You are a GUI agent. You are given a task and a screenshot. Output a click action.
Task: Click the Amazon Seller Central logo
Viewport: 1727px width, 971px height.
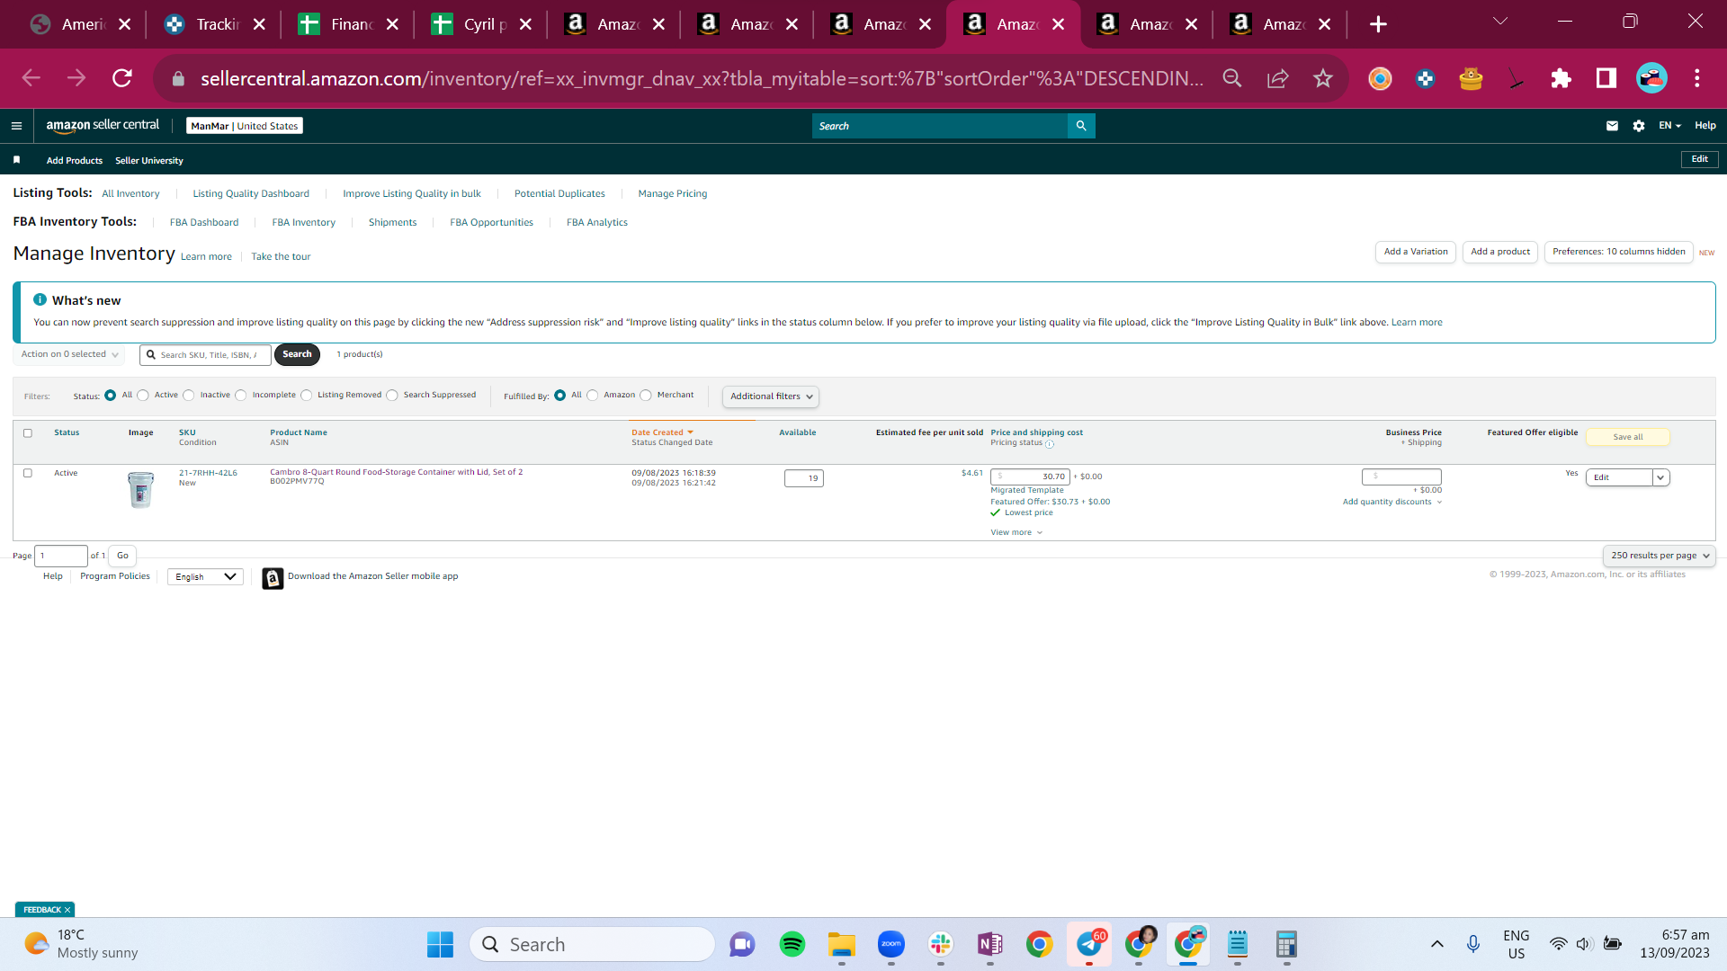point(103,126)
